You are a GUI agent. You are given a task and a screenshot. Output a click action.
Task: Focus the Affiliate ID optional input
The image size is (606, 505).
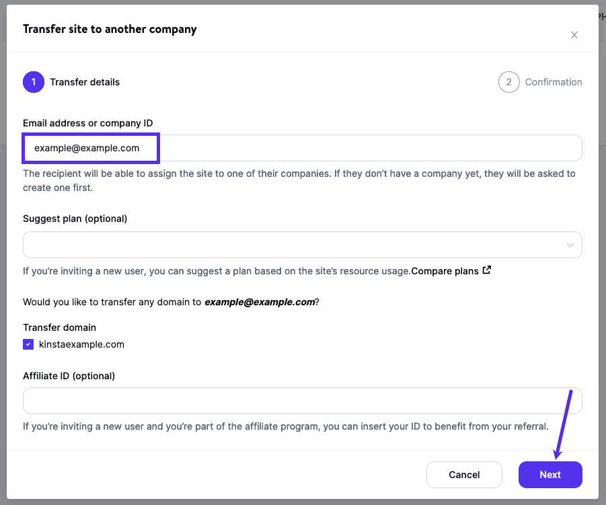point(303,401)
